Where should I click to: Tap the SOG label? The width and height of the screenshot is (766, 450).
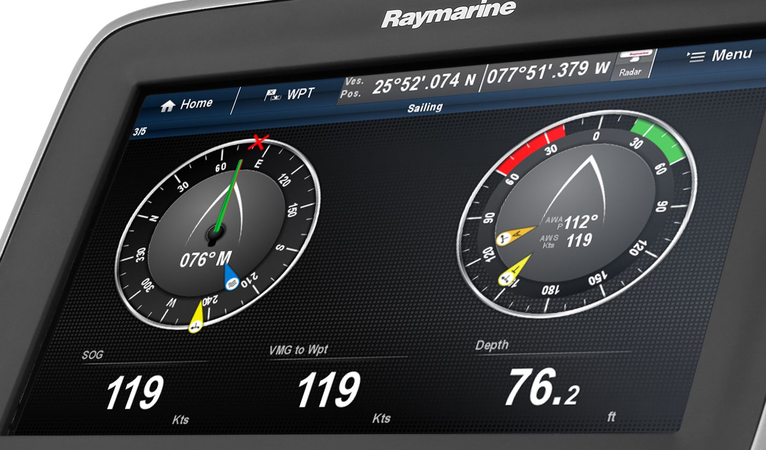point(93,355)
